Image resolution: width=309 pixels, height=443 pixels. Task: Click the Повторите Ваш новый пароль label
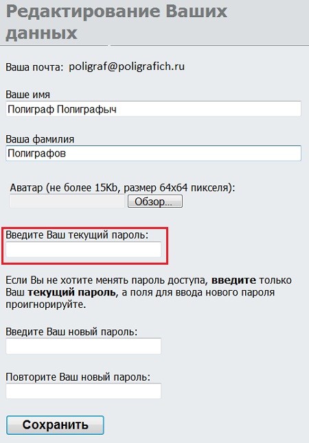(78, 377)
